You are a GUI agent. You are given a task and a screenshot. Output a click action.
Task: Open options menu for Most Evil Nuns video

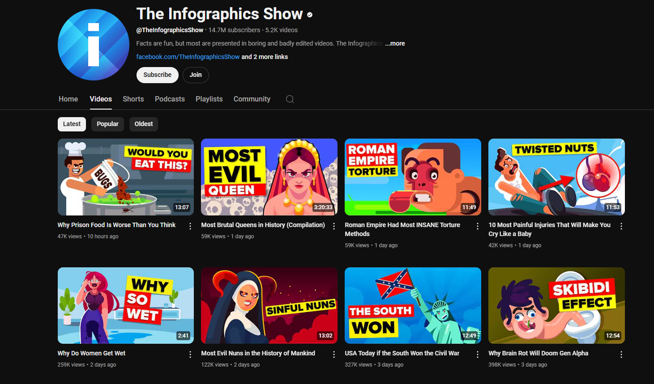(334, 354)
